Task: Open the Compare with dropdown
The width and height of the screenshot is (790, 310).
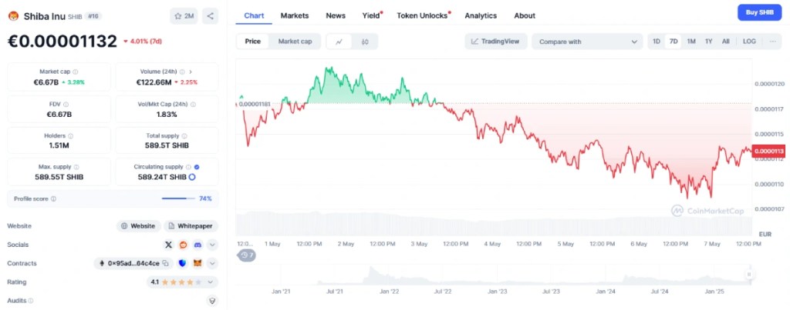Action: [587, 42]
